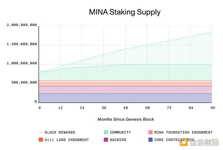Click the 2,000,000,000 y-axis label
223x150 pixels.
pos(22,25)
